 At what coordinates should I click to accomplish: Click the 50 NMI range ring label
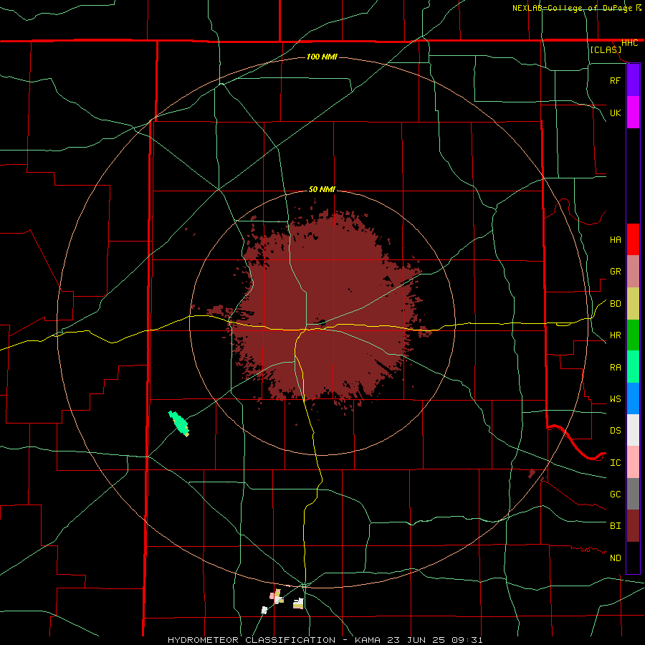[x=322, y=189]
